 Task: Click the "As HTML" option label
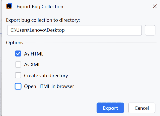click(34, 53)
